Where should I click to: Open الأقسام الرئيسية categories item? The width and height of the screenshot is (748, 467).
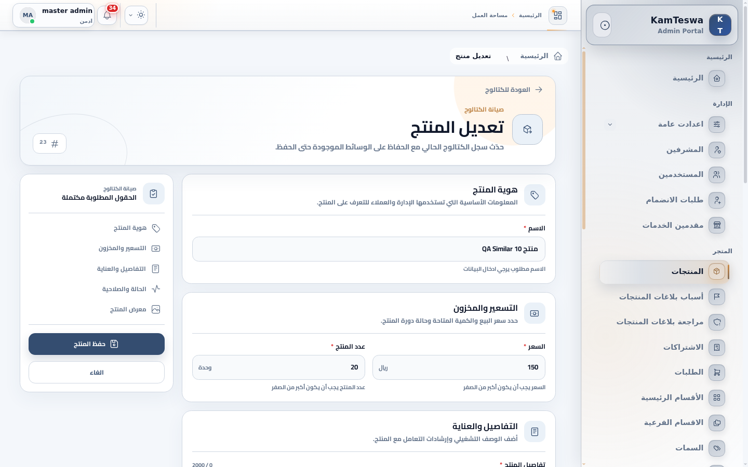(664, 397)
